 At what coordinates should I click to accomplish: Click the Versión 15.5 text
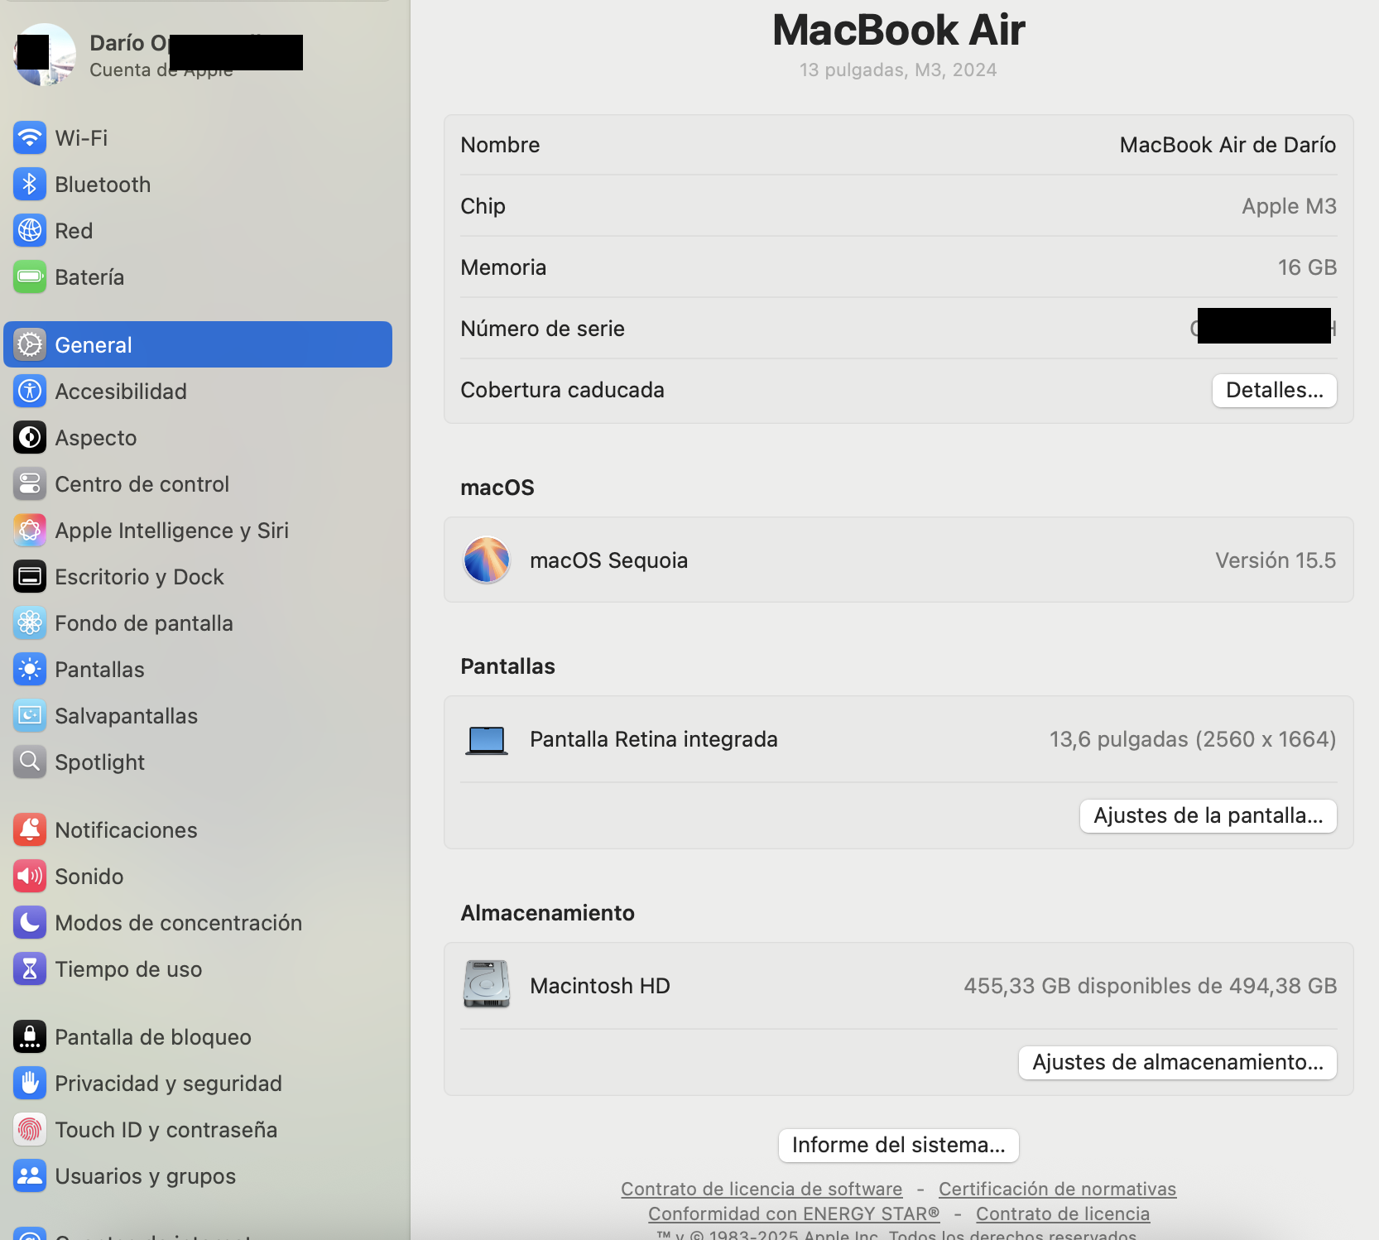tap(1276, 560)
